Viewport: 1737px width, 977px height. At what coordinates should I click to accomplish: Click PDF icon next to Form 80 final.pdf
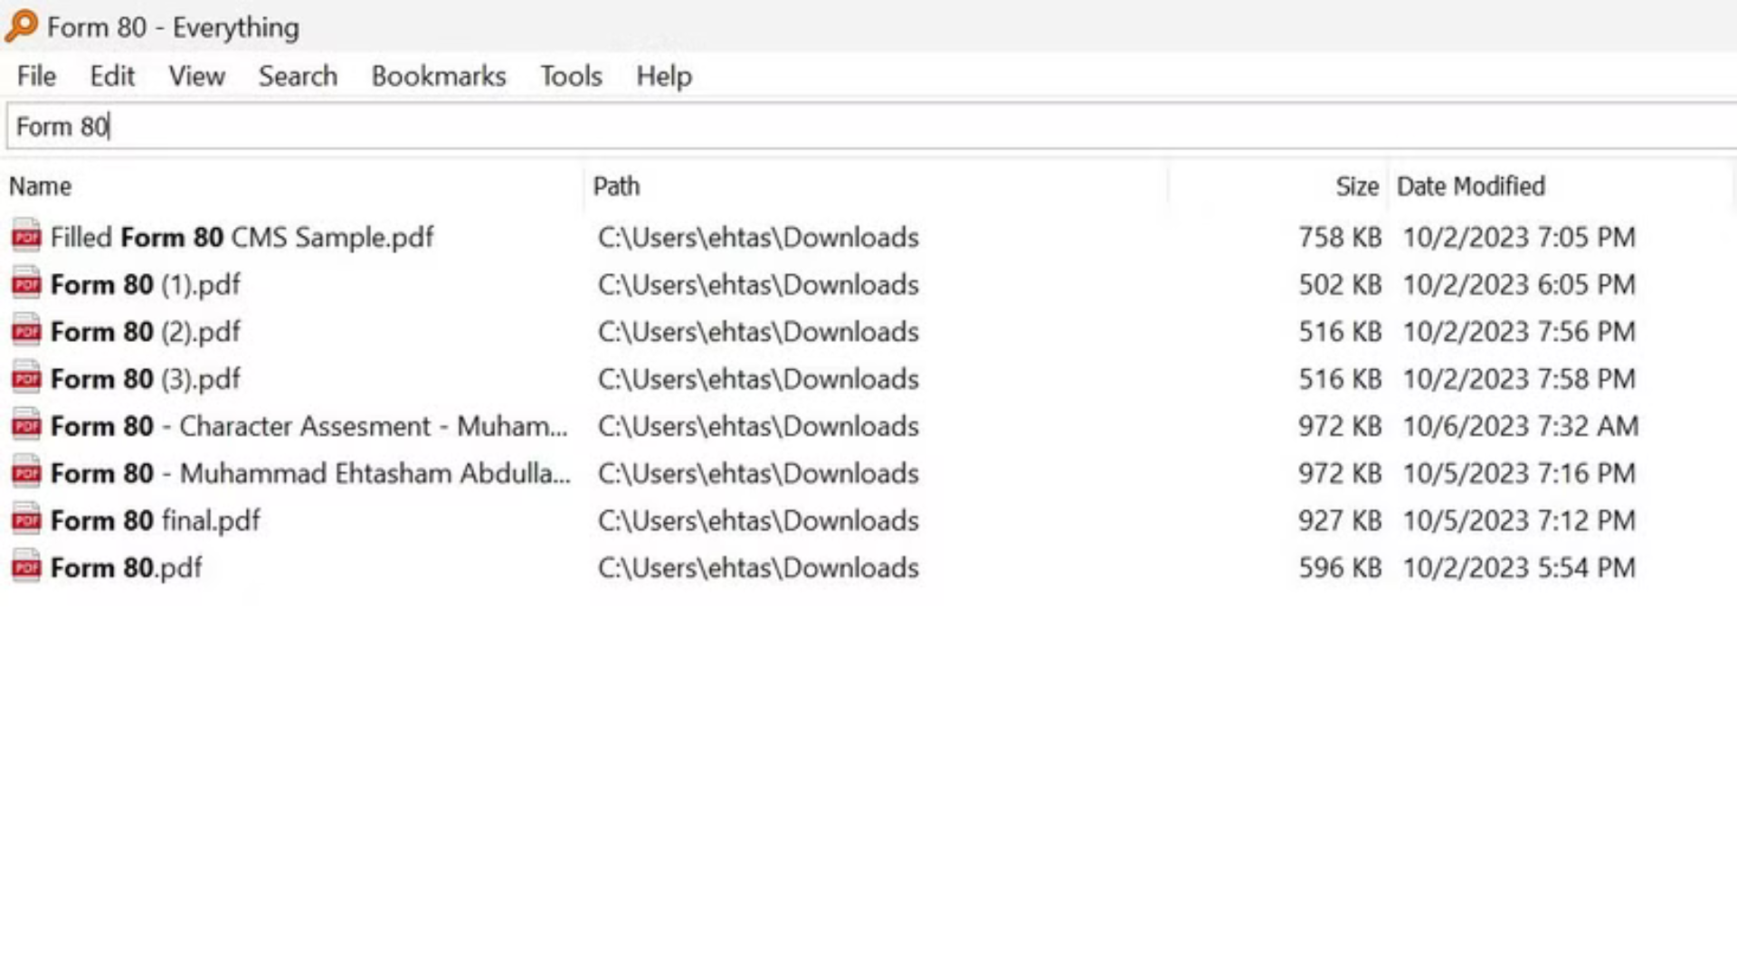(x=26, y=520)
